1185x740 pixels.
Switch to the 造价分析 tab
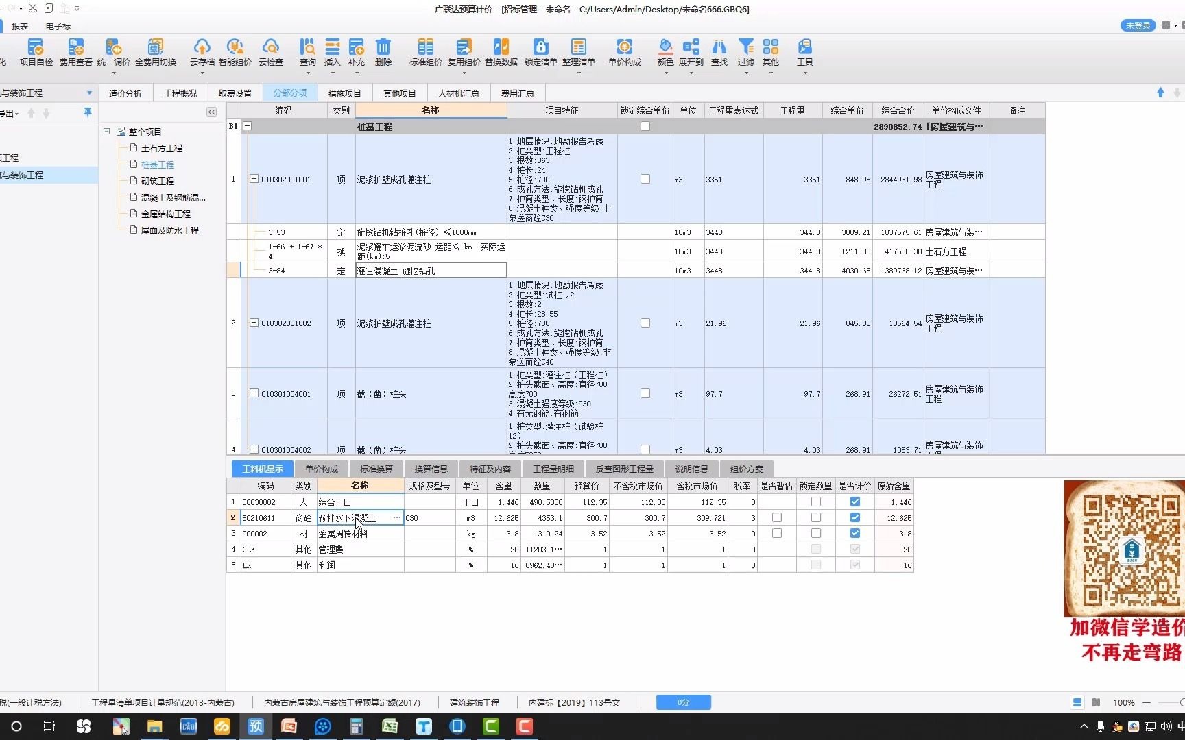pos(125,93)
